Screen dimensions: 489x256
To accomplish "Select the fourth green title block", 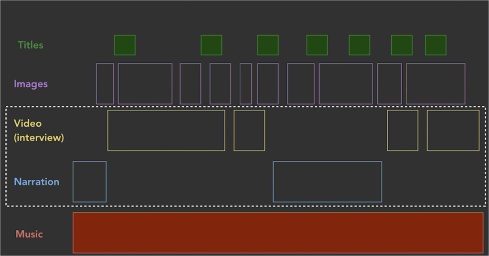I will tap(317, 45).
